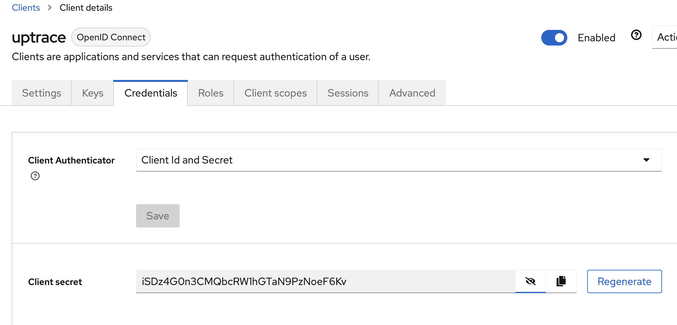Open the Keys tab
The height and width of the screenshot is (325, 677).
click(92, 93)
